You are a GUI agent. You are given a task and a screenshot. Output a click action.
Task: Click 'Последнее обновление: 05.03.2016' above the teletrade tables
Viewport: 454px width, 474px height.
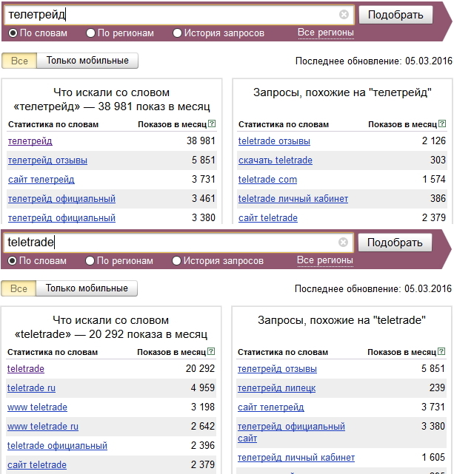click(373, 288)
